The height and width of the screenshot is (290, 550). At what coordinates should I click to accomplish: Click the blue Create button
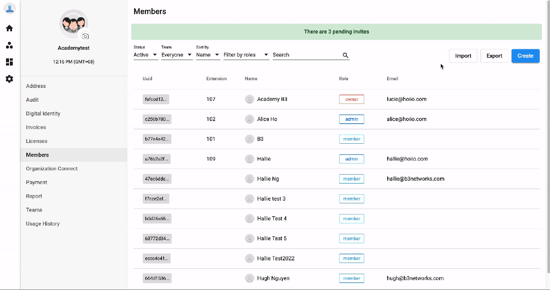click(x=526, y=56)
